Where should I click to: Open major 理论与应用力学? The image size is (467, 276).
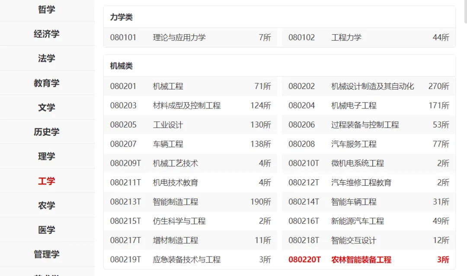(179, 38)
